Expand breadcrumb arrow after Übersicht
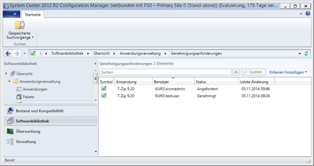The width and height of the screenshot is (314, 166). 114,53
